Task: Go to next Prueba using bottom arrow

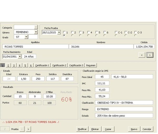Action: (x=28, y=129)
